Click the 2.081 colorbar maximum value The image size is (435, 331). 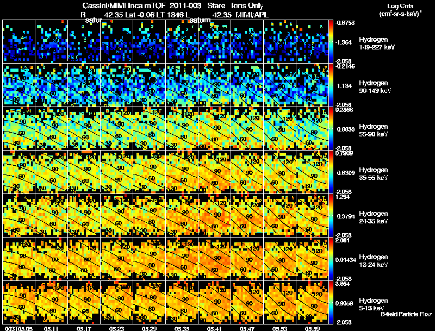[343, 240]
